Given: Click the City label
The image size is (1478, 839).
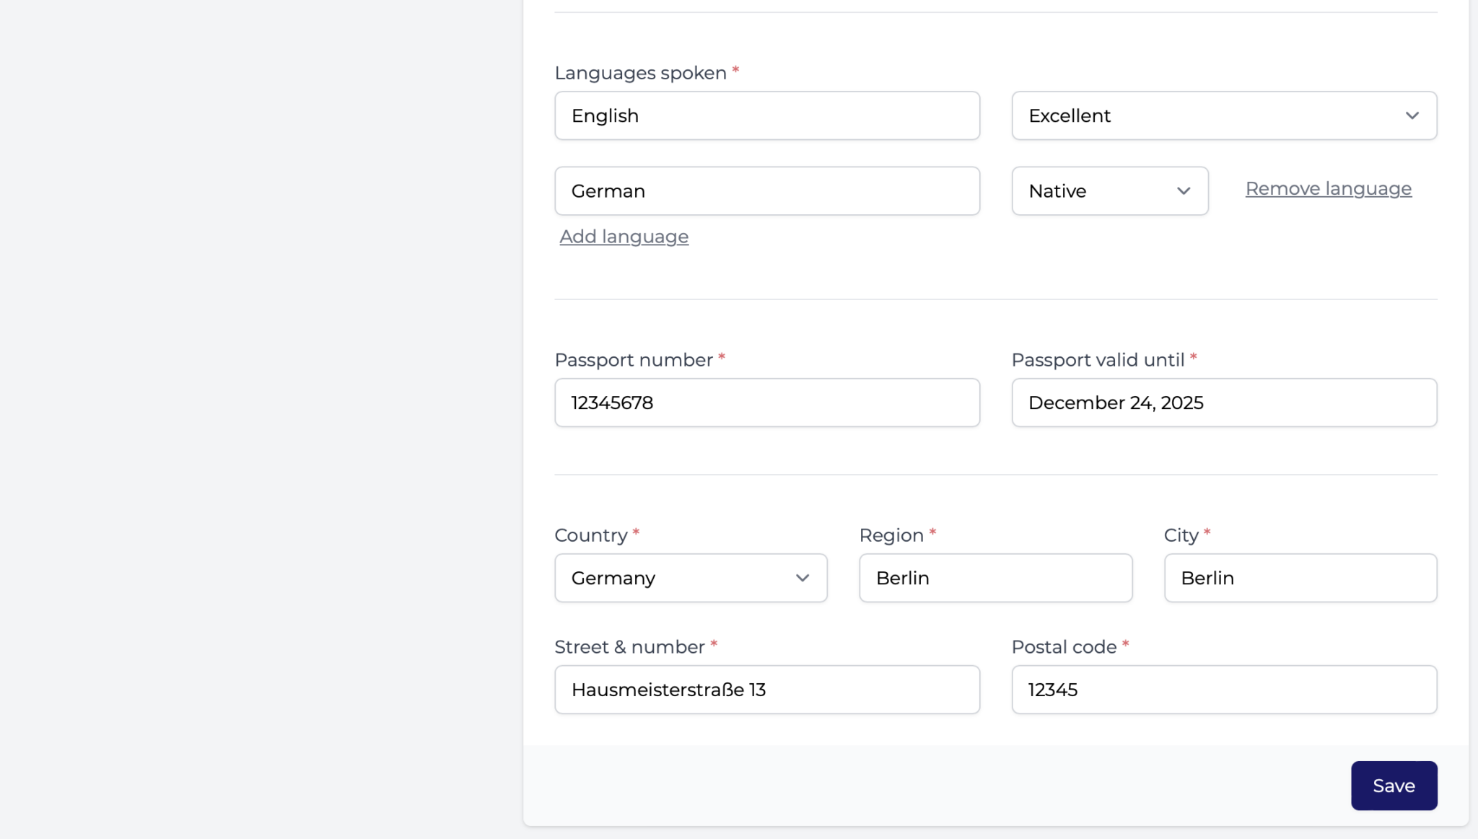Looking at the screenshot, I should [1181, 535].
